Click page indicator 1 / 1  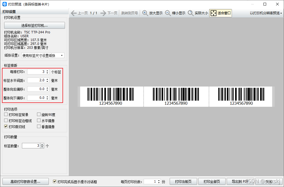[x=94, y=13]
